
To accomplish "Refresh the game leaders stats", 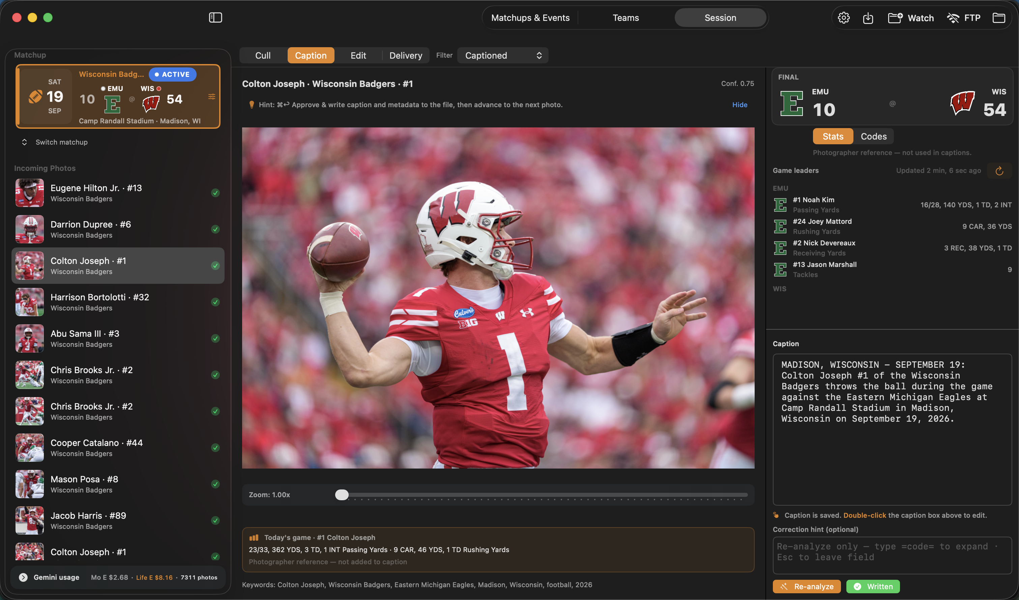I will (999, 171).
